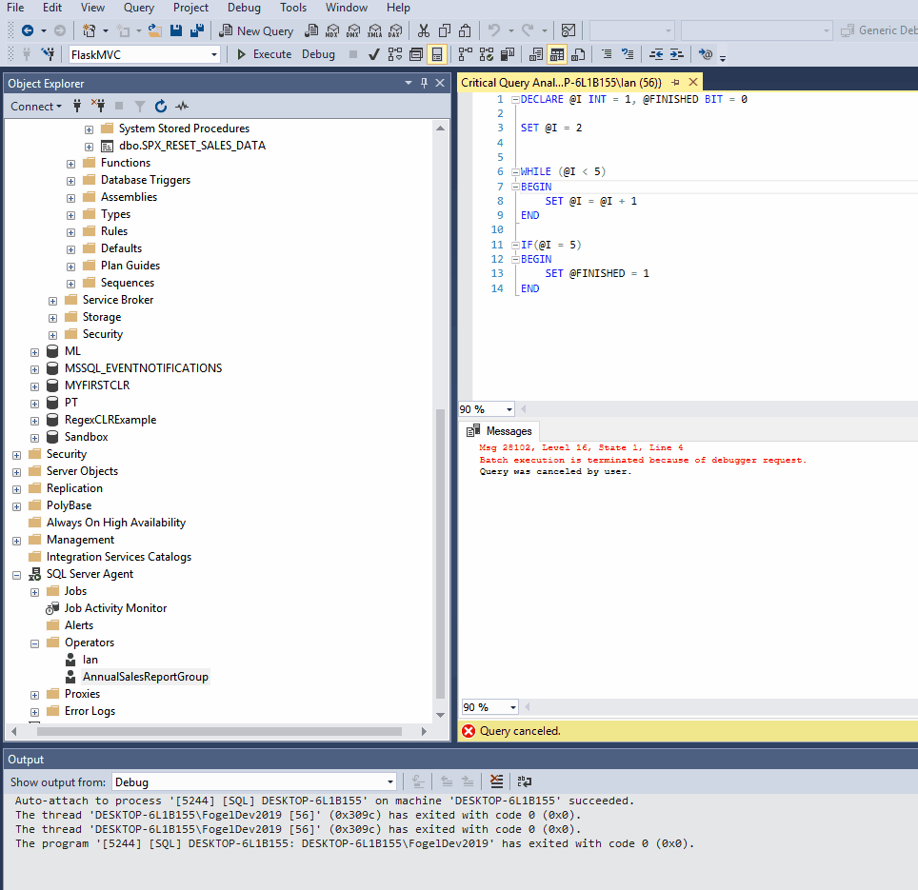This screenshot has height=890, width=918.
Task: Open the View menu
Action: coord(92,8)
